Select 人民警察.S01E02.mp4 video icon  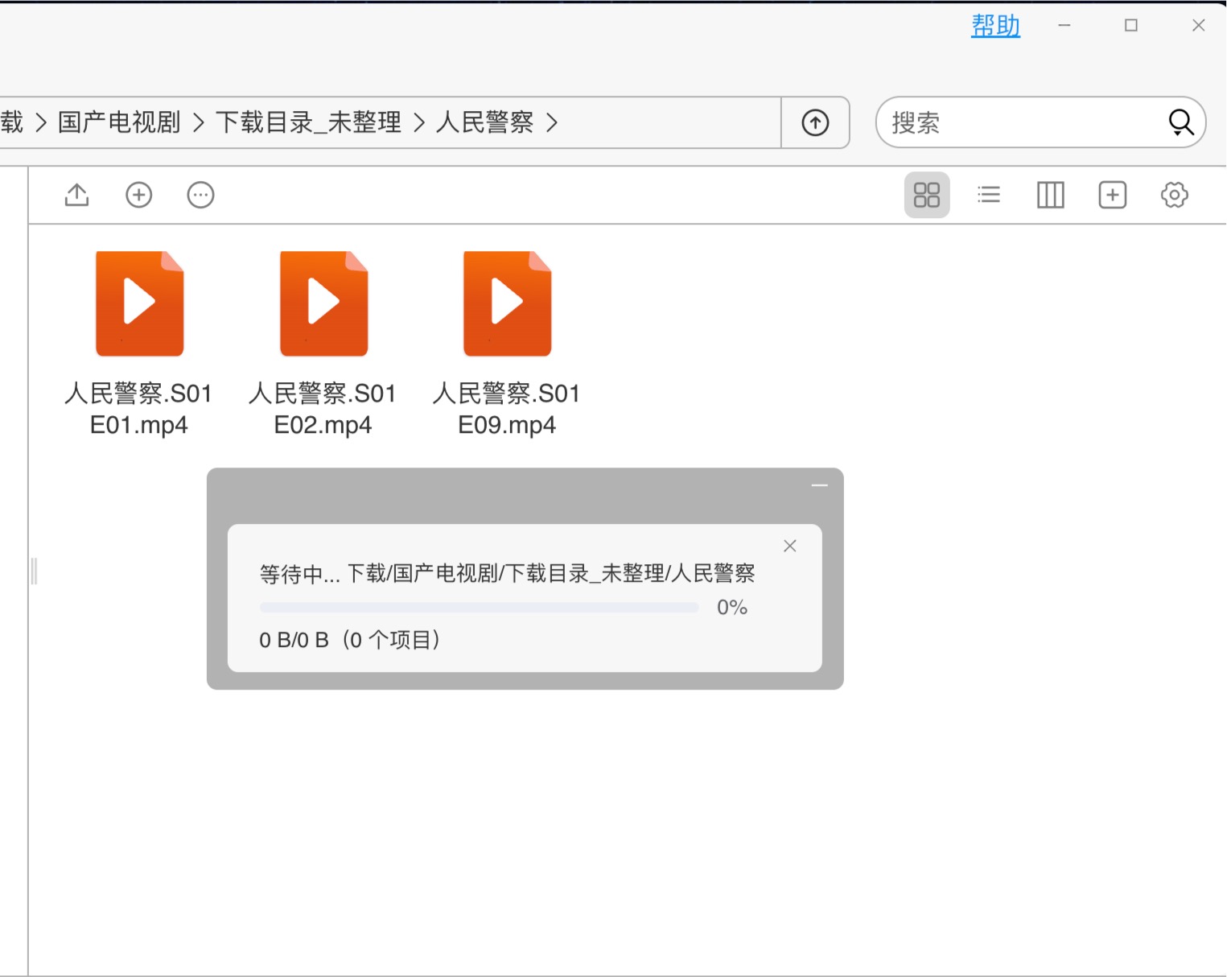tap(323, 303)
